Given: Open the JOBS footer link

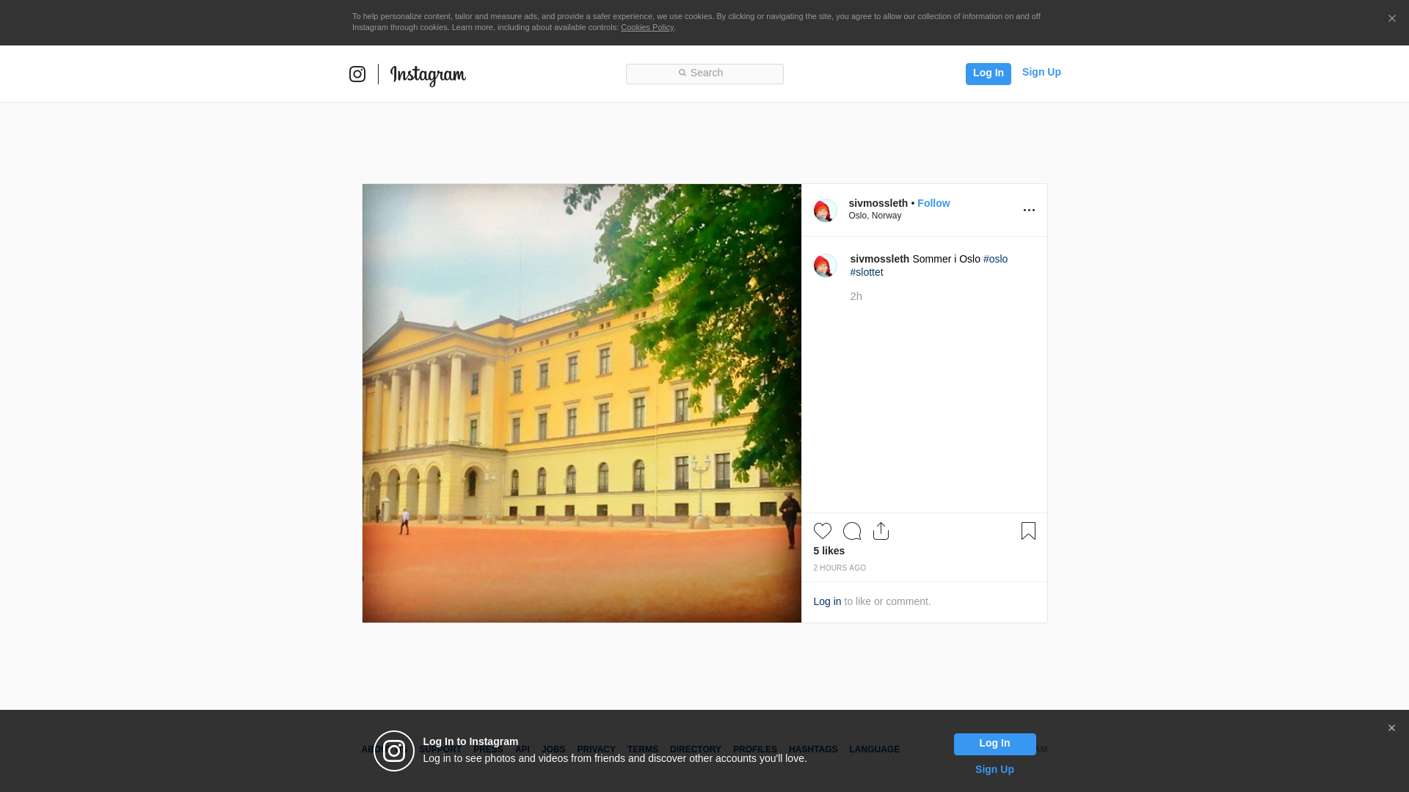Looking at the screenshot, I should [x=553, y=749].
